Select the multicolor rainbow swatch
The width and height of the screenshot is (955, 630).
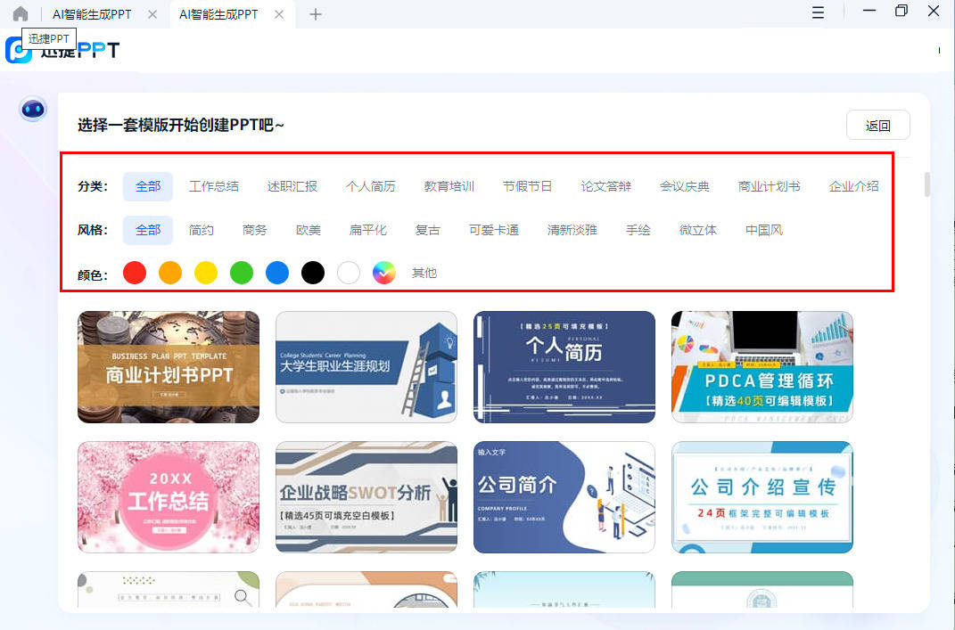point(383,273)
